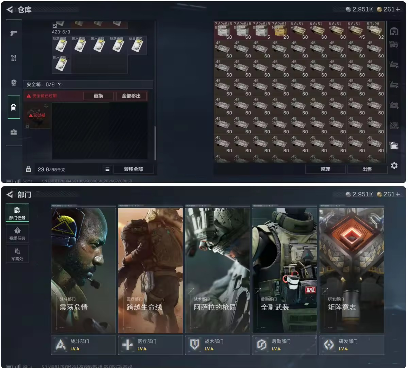Click the weight lock icon beside 23.9/88千克

(x=29, y=169)
